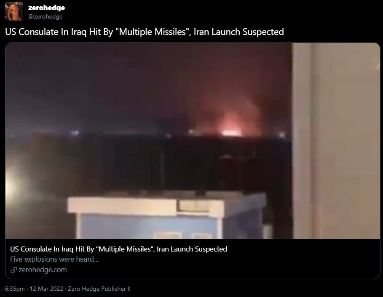Open the zerohedge display name
383x297 pixels.
pyautogui.click(x=46, y=8)
